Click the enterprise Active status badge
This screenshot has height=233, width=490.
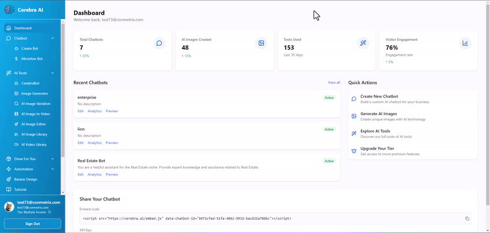tap(329, 97)
